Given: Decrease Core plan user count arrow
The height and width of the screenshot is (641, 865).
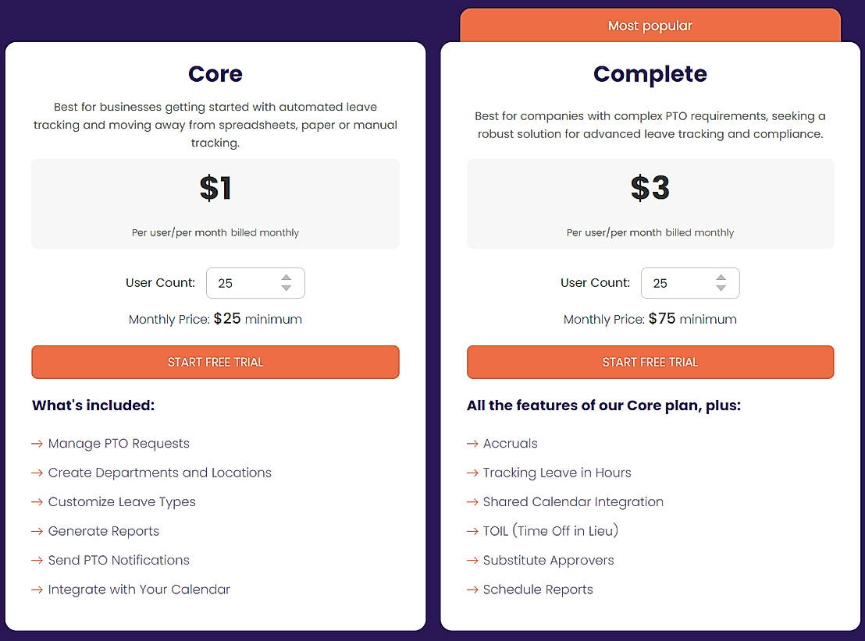Looking at the screenshot, I should (x=287, y=289).
